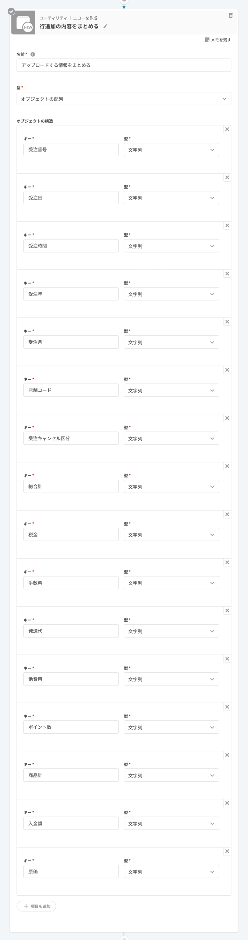This screenshot has width=248, height=940.
Task: Remove the 発送代 row using its X
Action: click(x=227, y=611)
